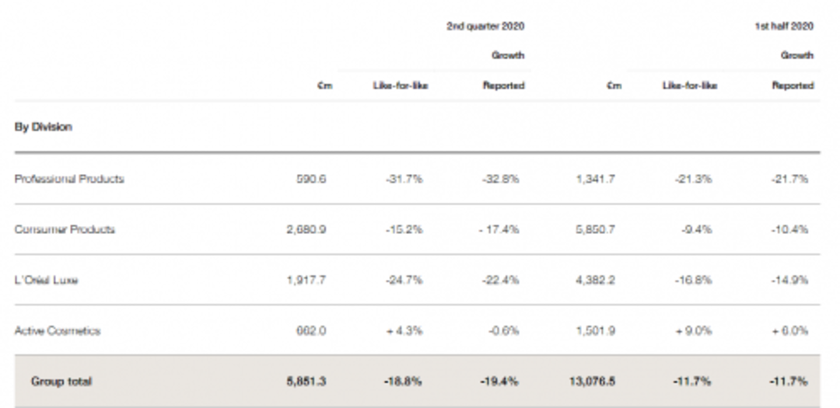
Task: Click Active Cosmetics value 1,501.9
Action: (x=595, y=330)
